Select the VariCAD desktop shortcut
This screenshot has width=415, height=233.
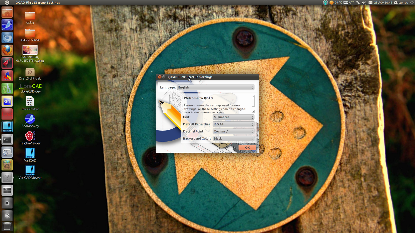tap(30, 155)
